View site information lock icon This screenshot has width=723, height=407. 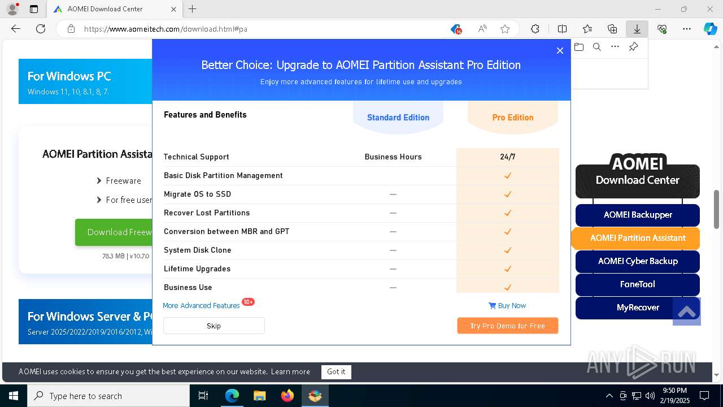coord(71,29)
